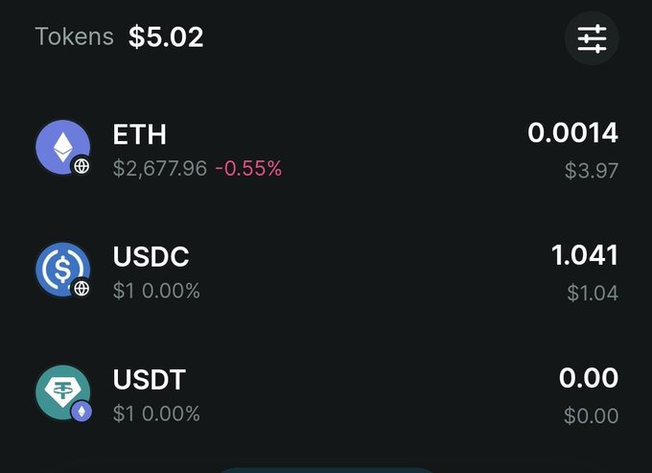Screen dimensions: 652x473
Task: Open the USDC token row
Action: (327, 272)
